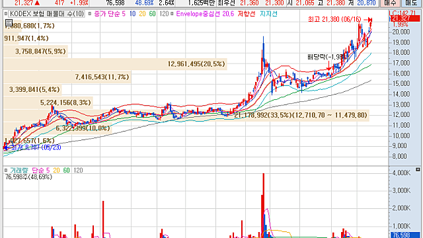This screenshot has height=238, width=423.
Task: Click the 15,000 price axis label
Action: (401, 84)
